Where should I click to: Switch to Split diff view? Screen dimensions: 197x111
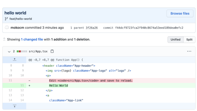click(x=189, y=40)
